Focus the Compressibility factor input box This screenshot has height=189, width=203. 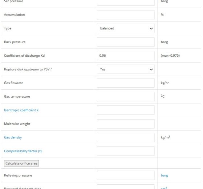[x=126, y=151]
